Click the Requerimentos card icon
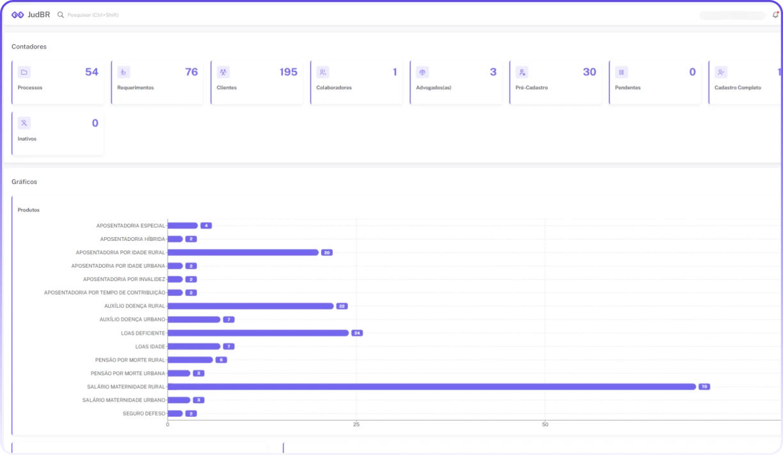The image size is (783, 455). tap(124, 72)
